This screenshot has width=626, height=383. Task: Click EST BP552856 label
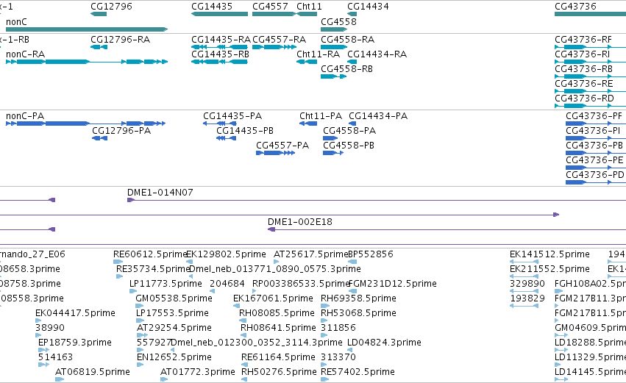click(x=371, y=254)
